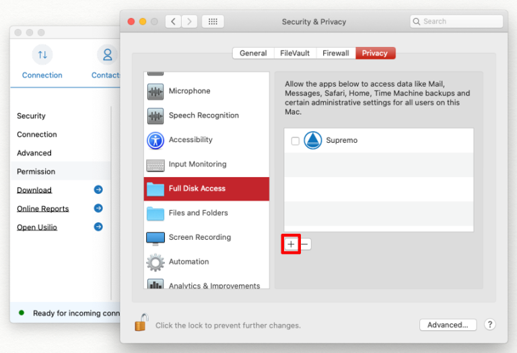517x353 pixels.
Task: Click the blue Accessibility icon
Action: click(156, 141)
